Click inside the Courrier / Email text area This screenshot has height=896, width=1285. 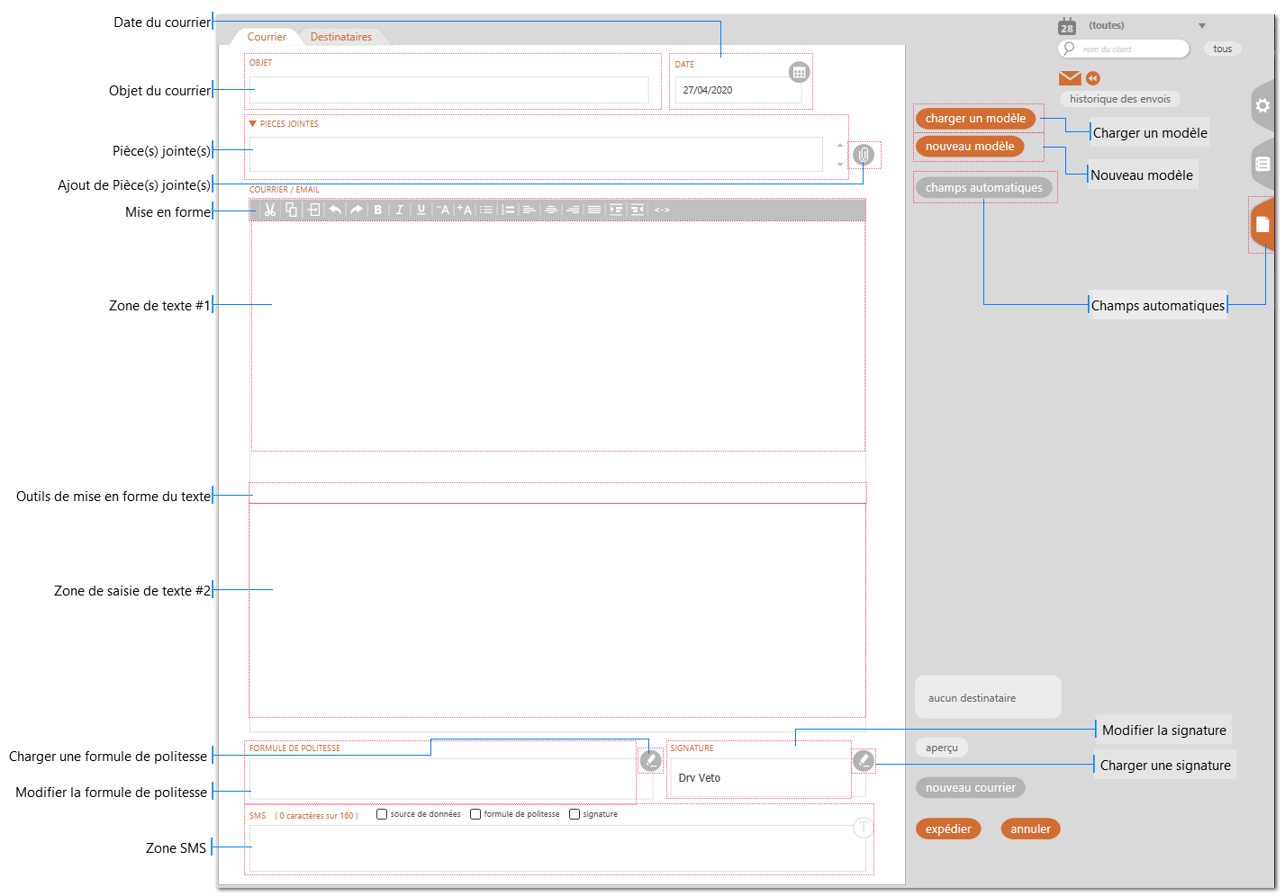[558, 336]
